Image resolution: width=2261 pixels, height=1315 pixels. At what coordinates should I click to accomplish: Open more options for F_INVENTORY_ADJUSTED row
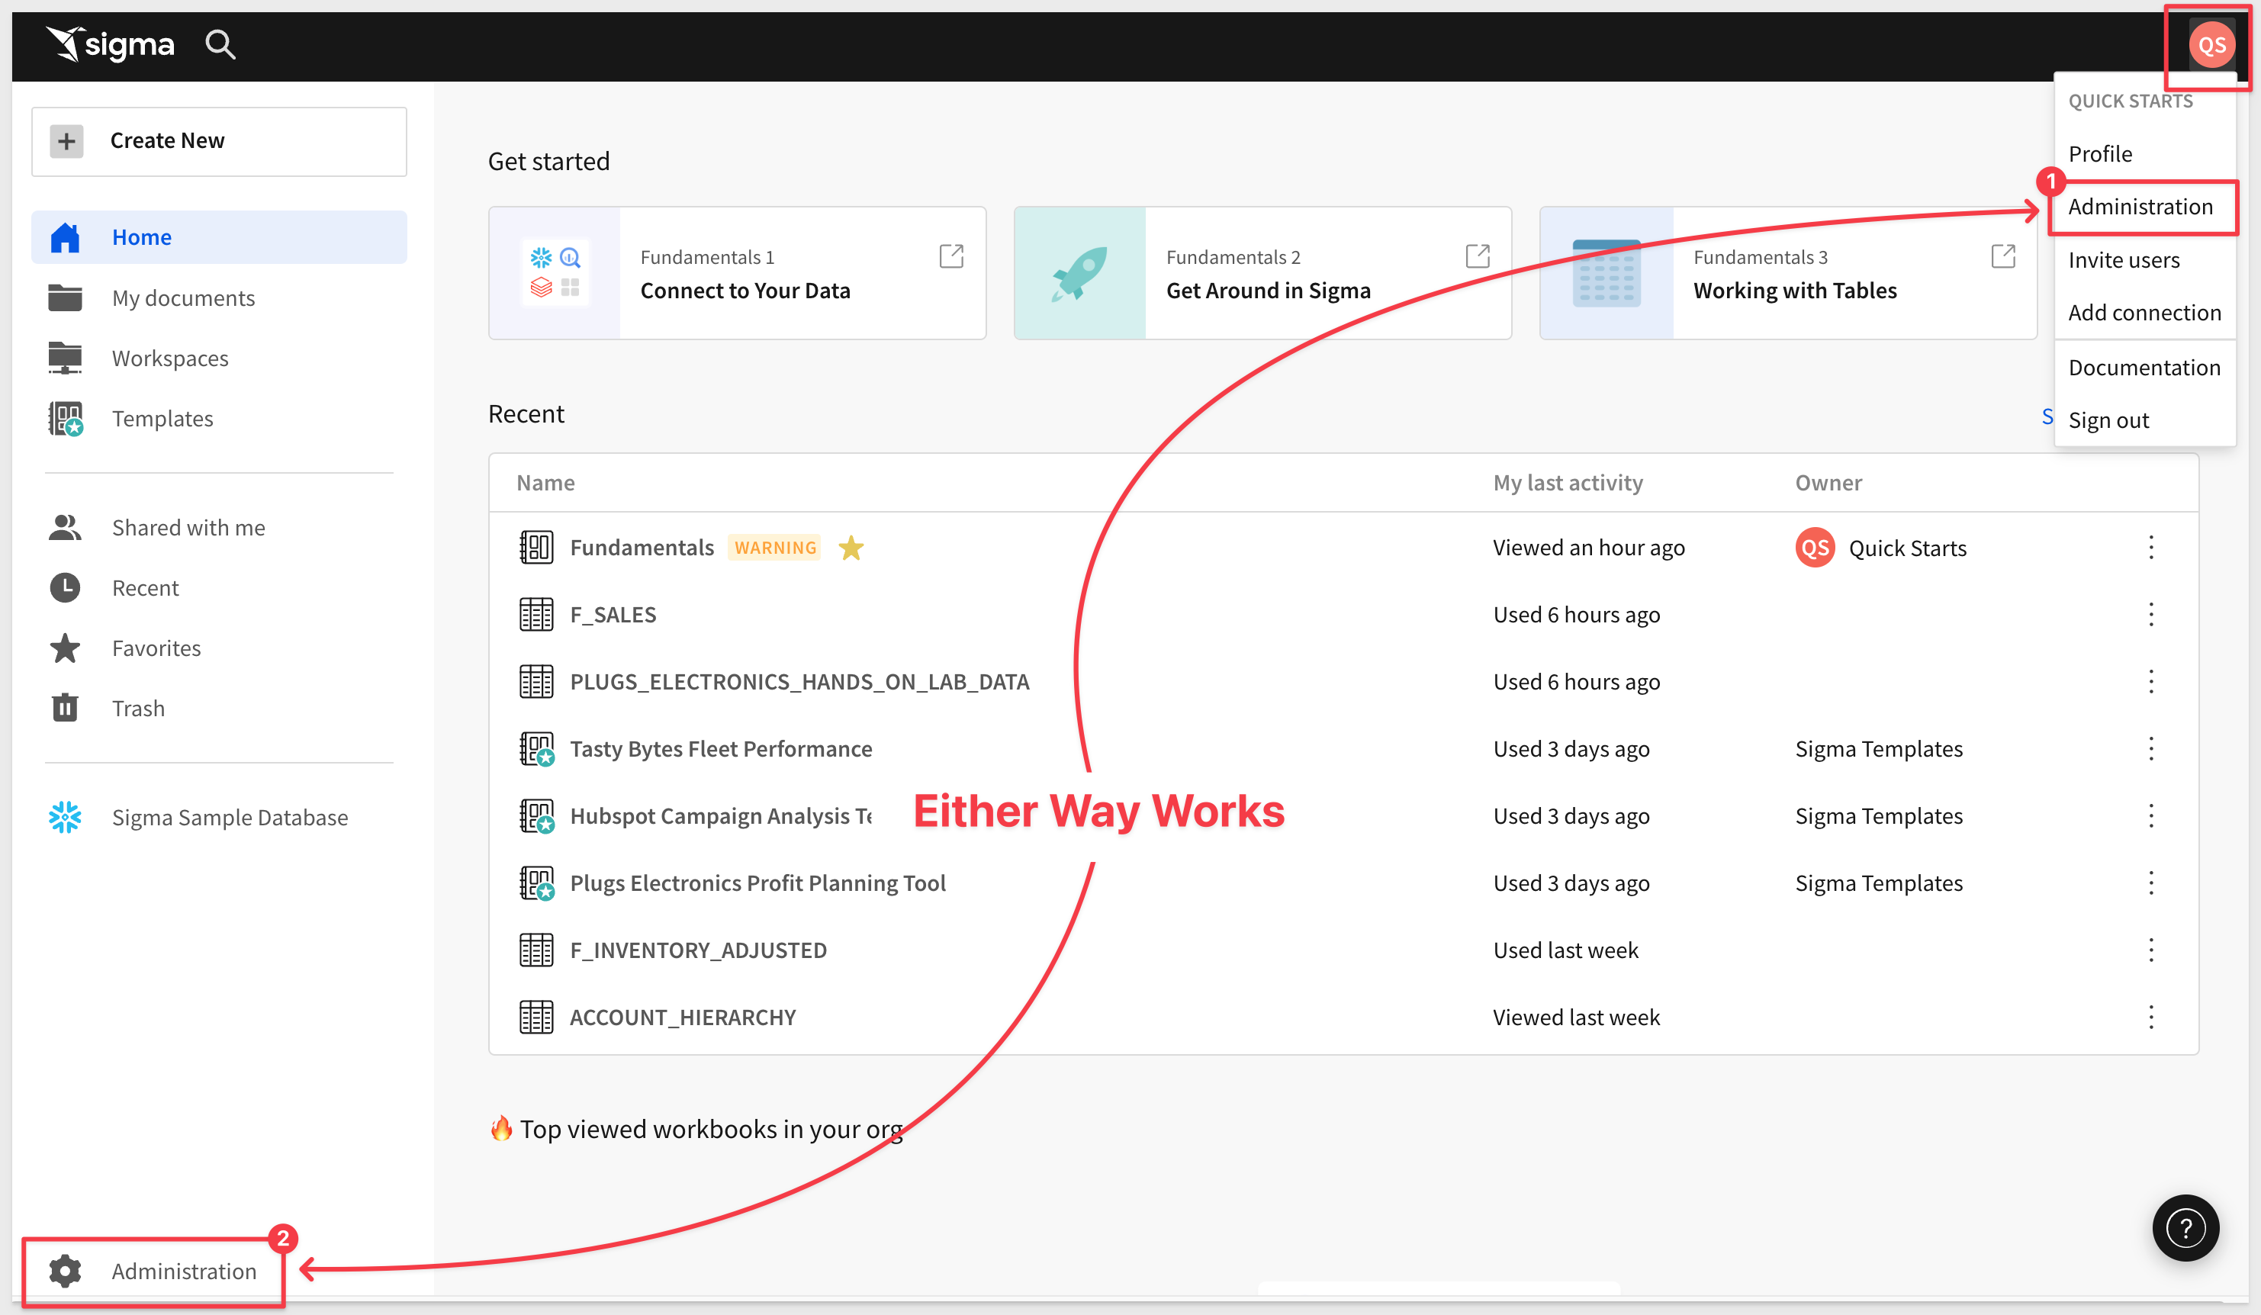click(x=2150, y=950)
